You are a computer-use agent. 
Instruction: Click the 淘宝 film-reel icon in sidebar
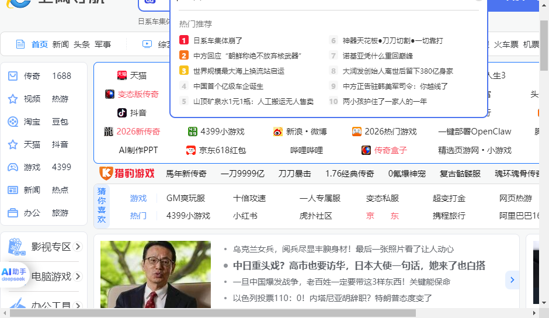pos(13,122)
